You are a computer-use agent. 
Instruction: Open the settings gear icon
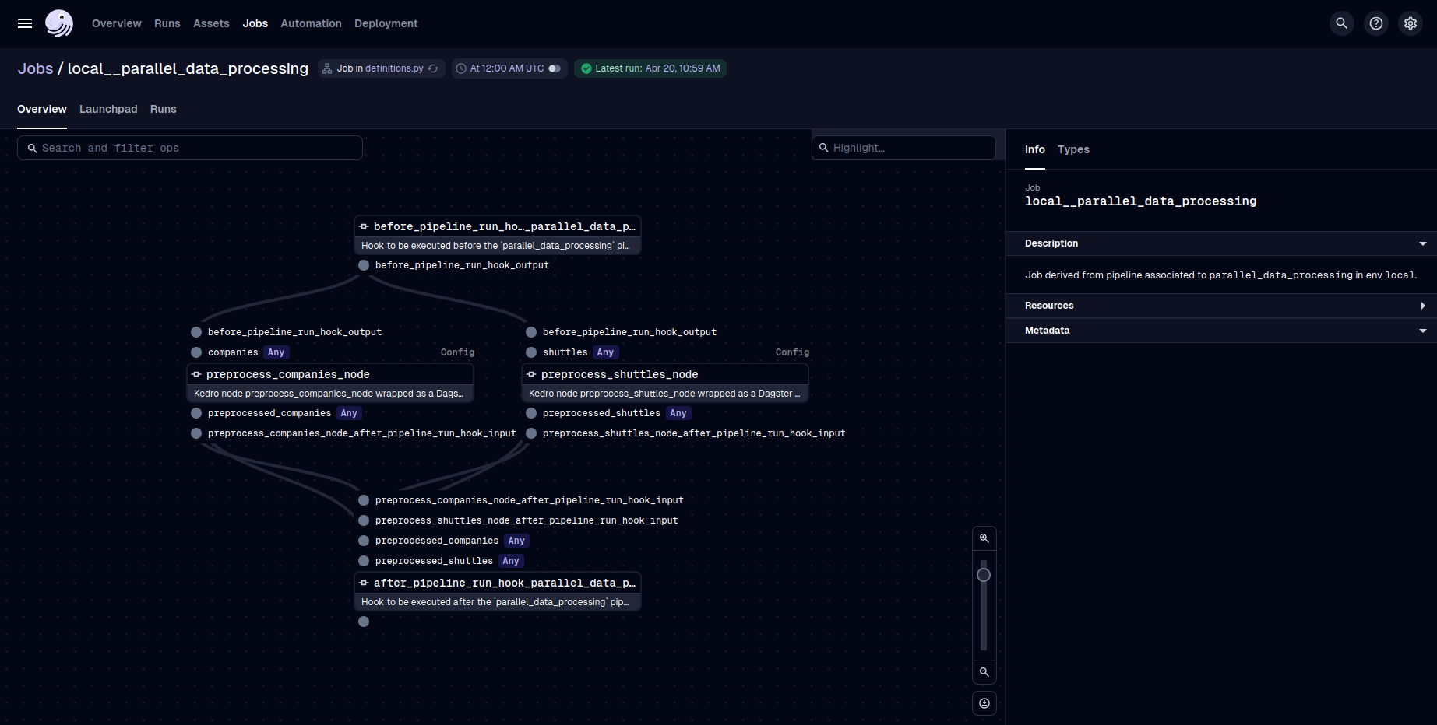click(x=1411, y=23)
